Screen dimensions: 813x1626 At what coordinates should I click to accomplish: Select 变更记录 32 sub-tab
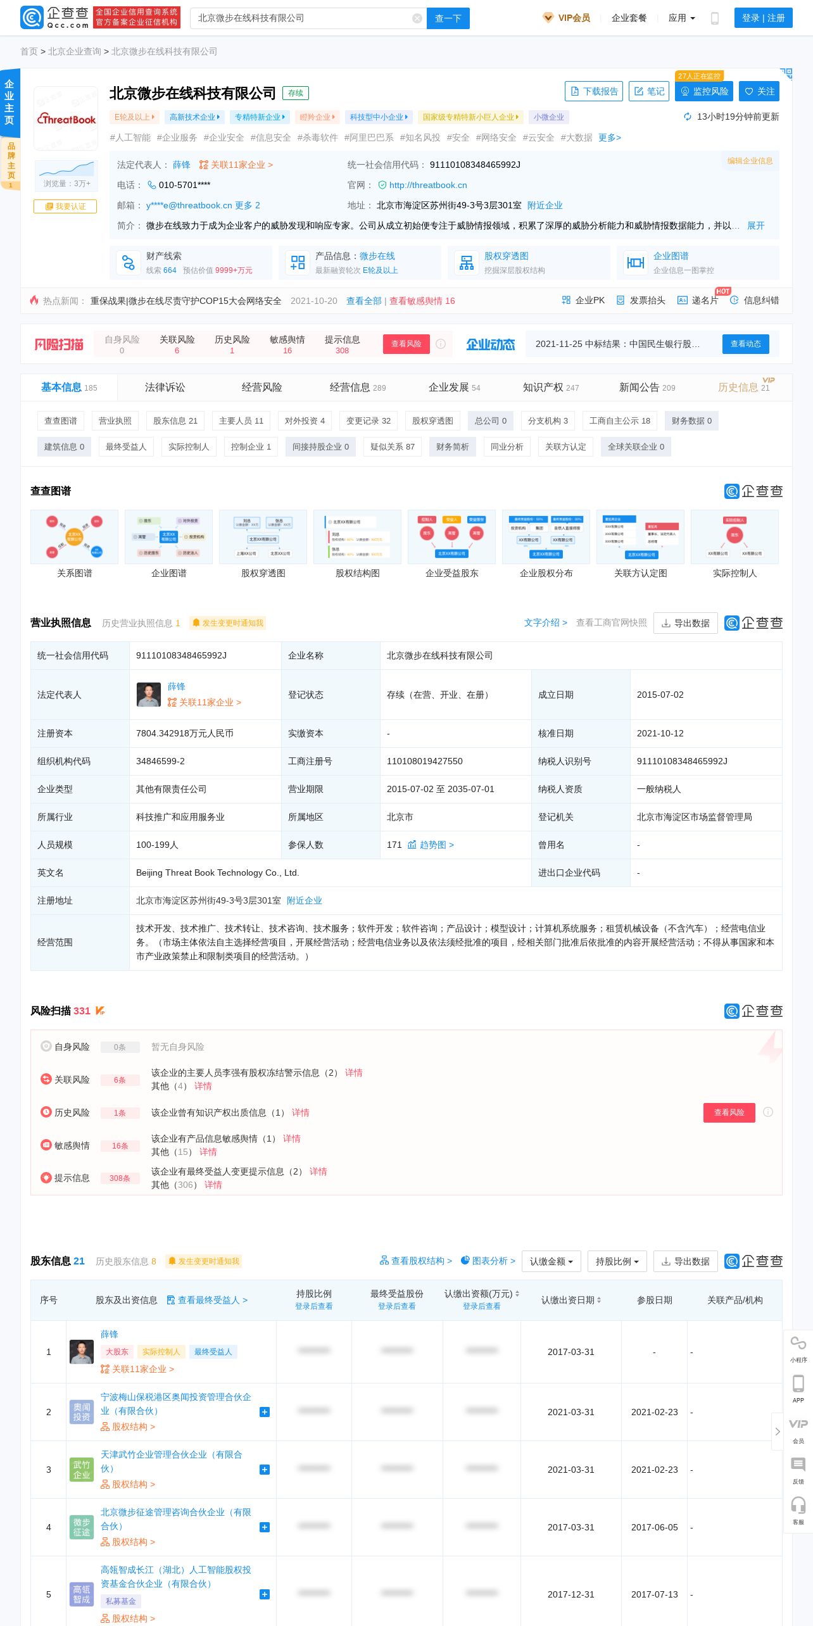point(369,420)
